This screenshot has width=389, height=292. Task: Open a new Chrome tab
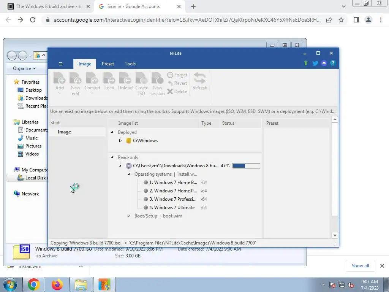tap(193, 6)
